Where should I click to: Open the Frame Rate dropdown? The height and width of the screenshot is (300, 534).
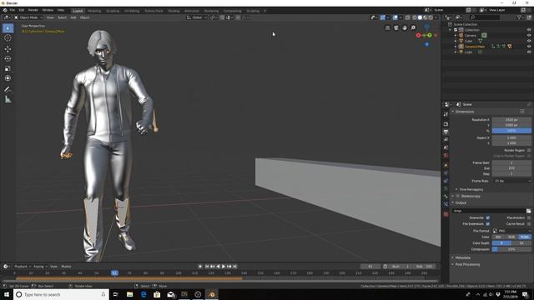point(511,181)
